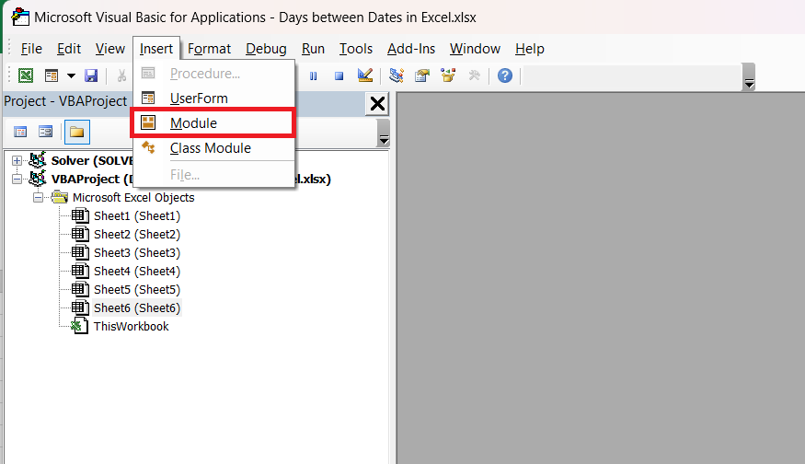805x464 pixels.
Task: Select Sheet1 (Sheet1) in project tree
Action: tap(137, 216)
